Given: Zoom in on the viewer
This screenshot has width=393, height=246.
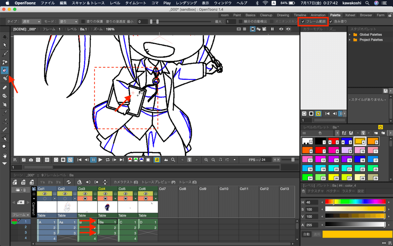Looking at the screenshot, I should click(x=206, y=160).
